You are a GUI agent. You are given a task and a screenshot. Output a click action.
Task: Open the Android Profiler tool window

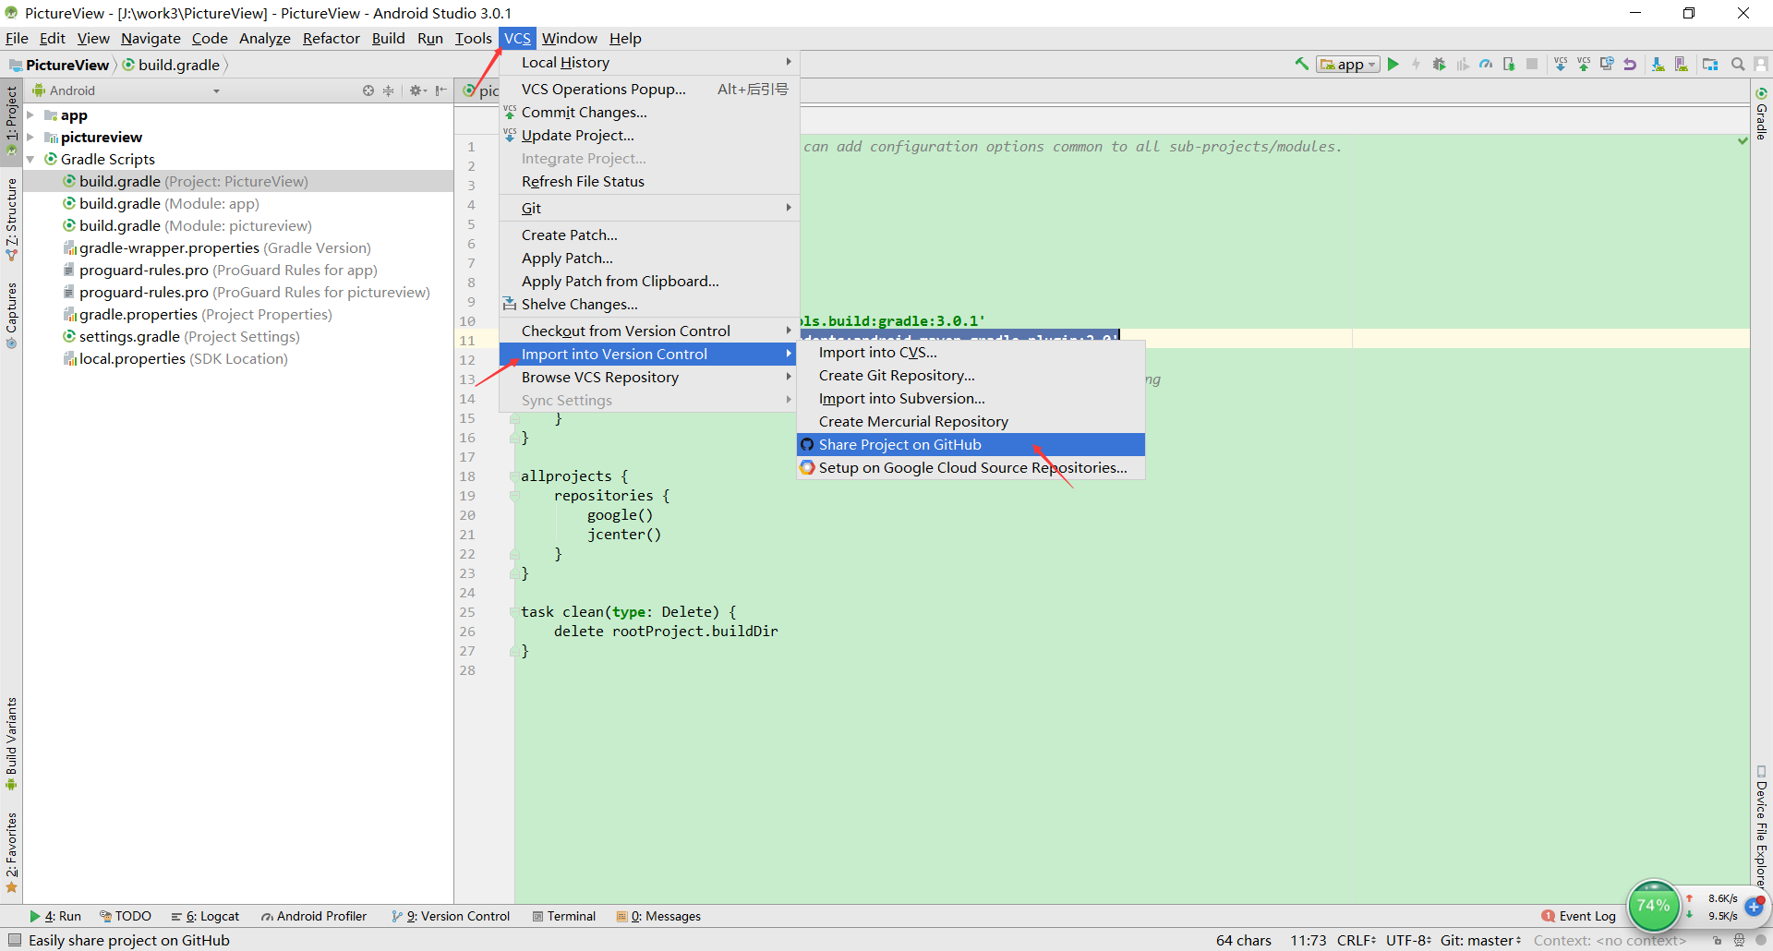314,916
